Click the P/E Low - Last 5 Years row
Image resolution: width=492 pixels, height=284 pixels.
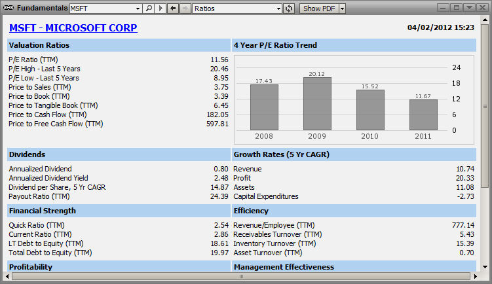119,78
